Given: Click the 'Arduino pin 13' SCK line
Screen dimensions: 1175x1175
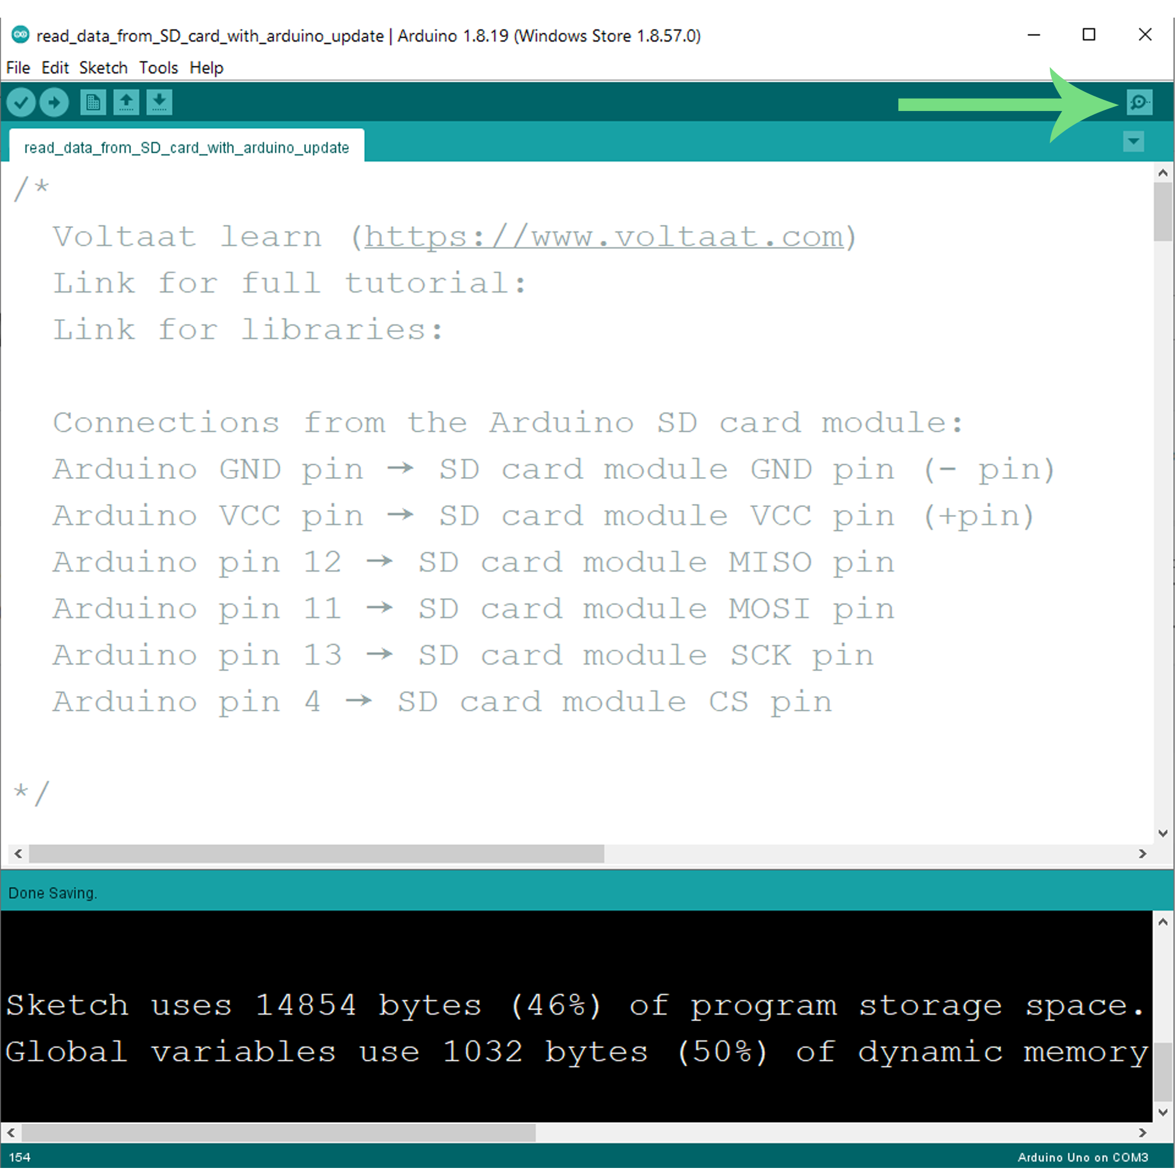Looking at the screenshot, I should pos(463,656).
